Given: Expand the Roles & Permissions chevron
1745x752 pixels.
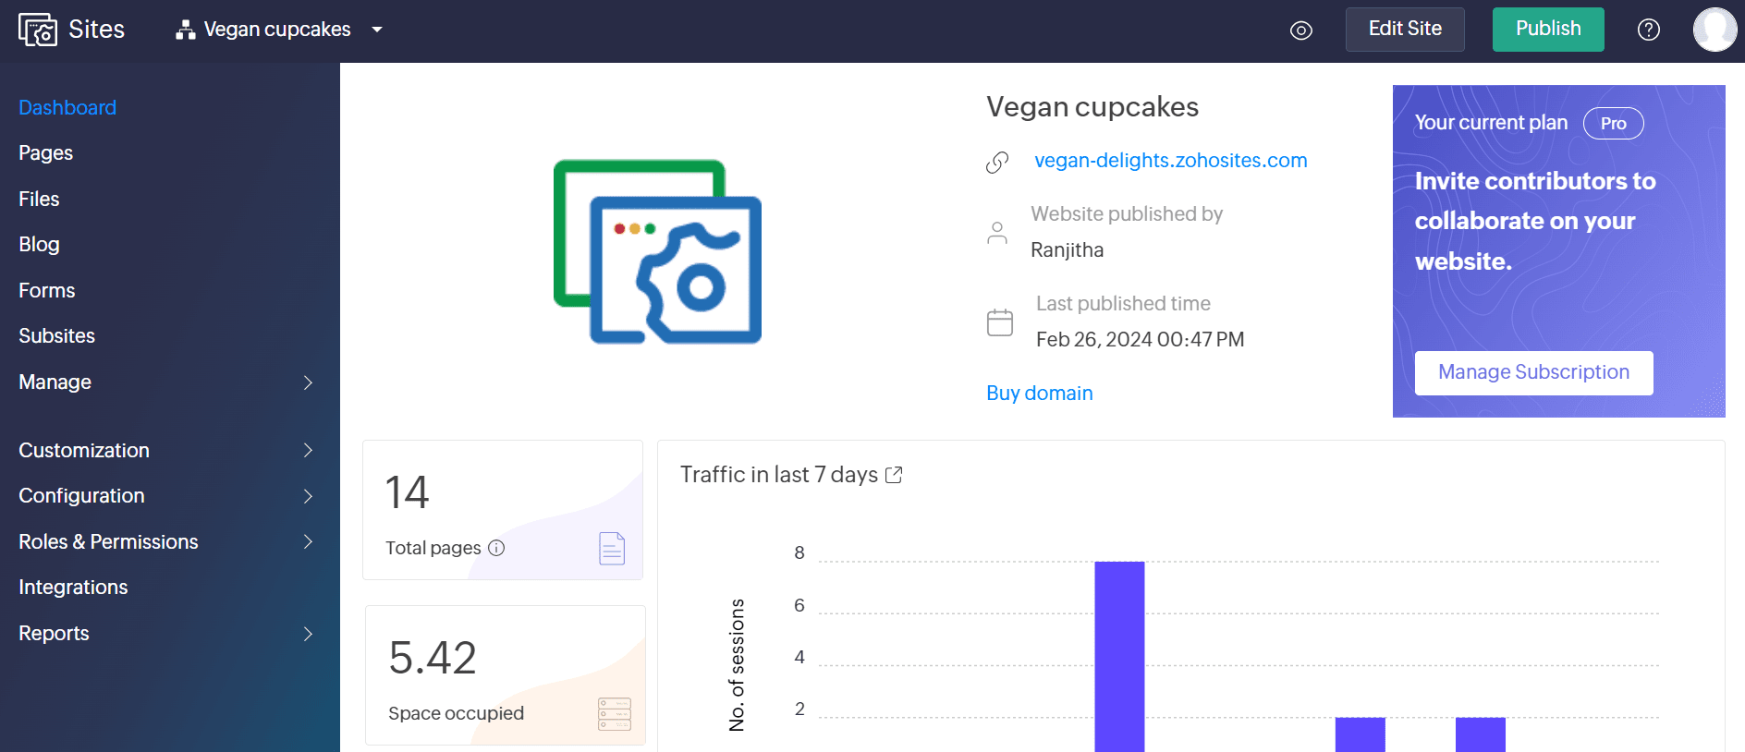Looking at the screenshot, I should 309,541.
